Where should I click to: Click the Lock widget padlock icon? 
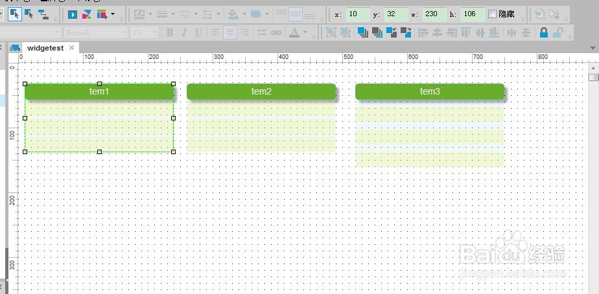click(x=544, y=33)
